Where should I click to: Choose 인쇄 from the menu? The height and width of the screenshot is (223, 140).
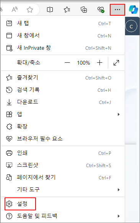coord(63,153)
